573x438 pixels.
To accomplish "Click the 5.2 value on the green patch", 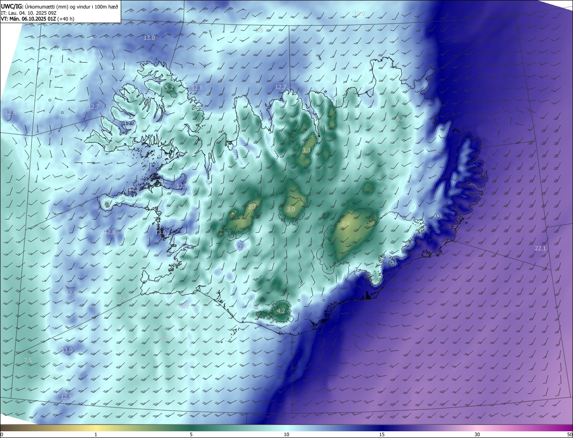I will pyautogui.click(x=169, y=88).
